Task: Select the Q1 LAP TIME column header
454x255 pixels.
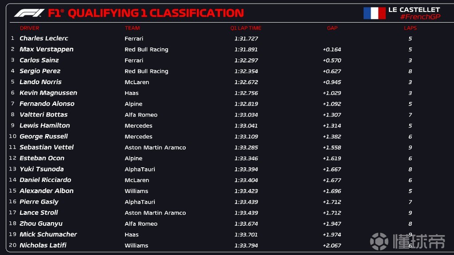Action: 246,28
